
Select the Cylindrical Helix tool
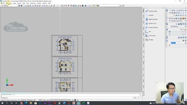tap(151, 11)
